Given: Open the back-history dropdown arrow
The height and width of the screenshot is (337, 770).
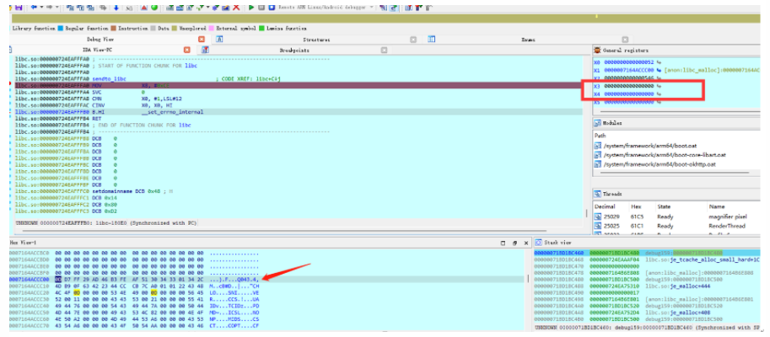Looking at the screenshot, I should tap(41, 8).
